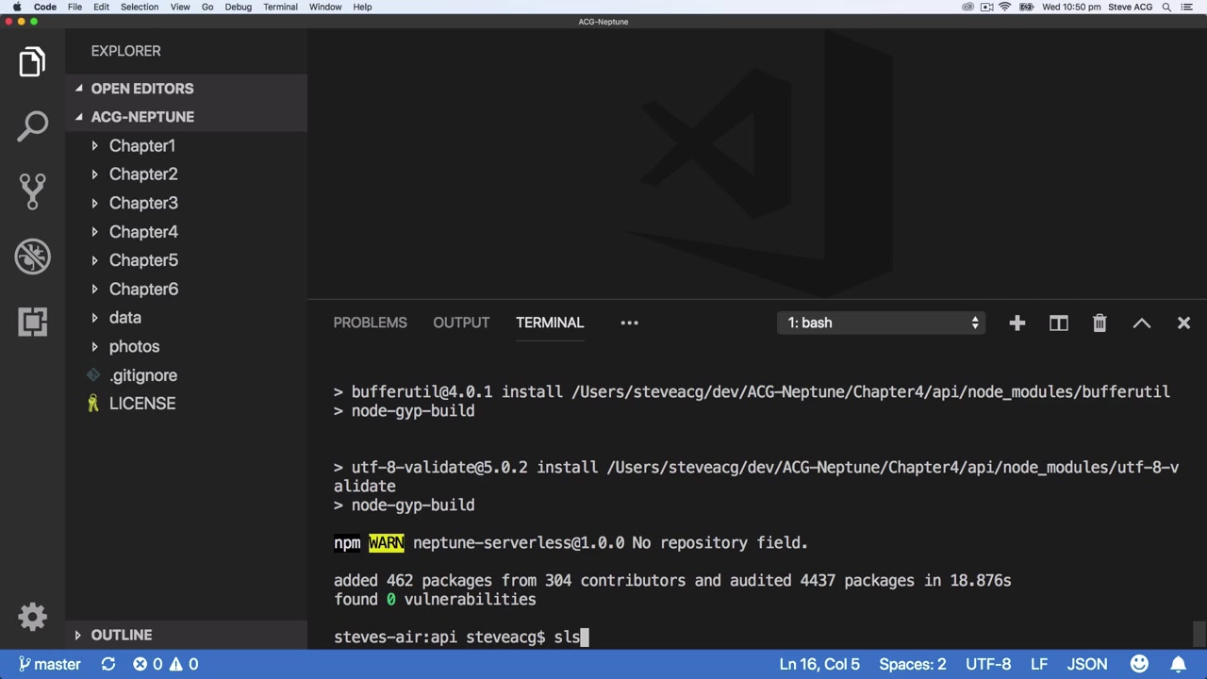Open the Selection menu
1207x679 pixels.
click(x=139, y=7)
